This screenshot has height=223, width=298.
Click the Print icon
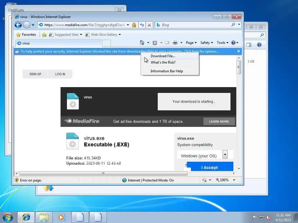(x=175, y=43)
